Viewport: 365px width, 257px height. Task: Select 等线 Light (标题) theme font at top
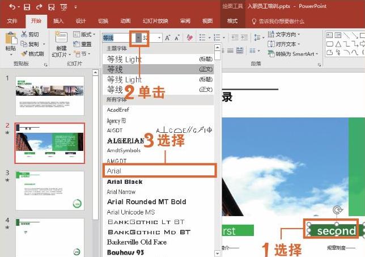[158, 60]
